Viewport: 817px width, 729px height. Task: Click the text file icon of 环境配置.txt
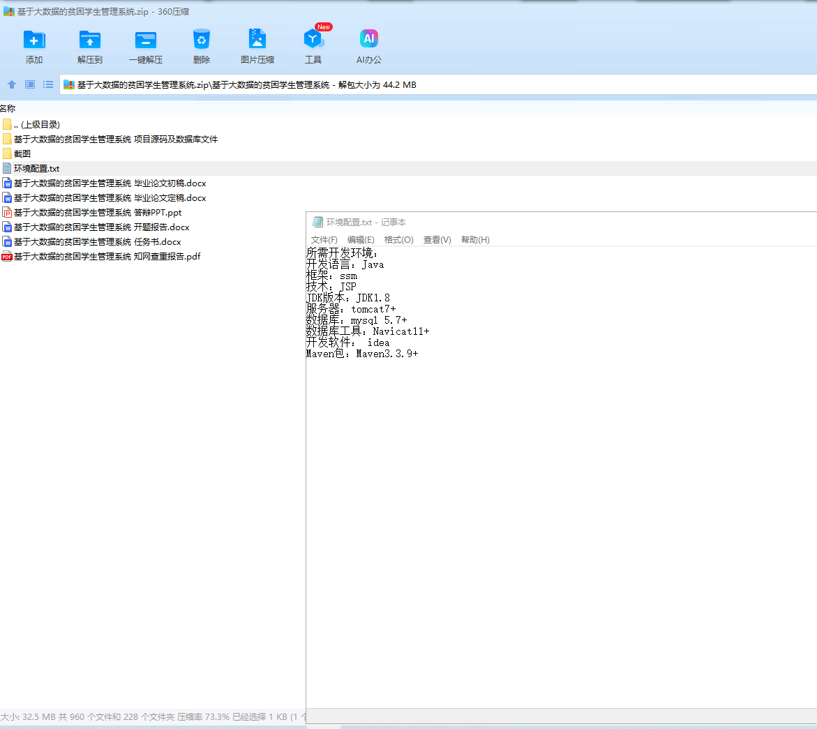7,168
